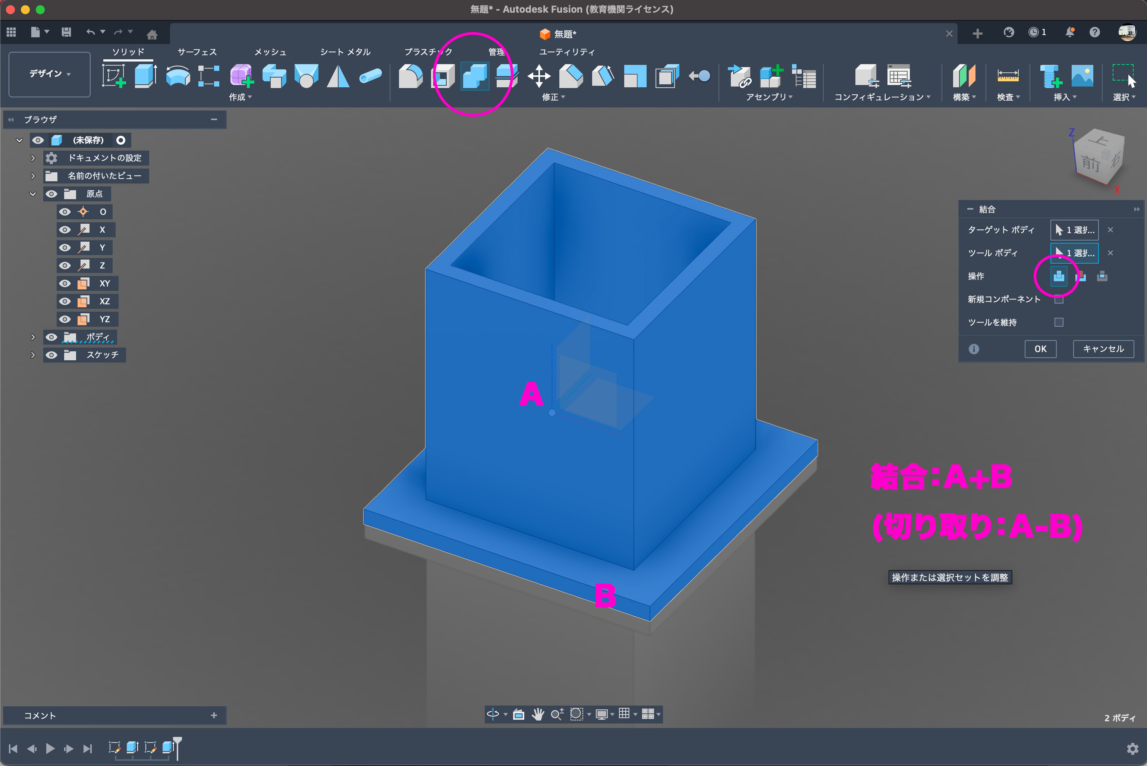Image resolution: width=1147 pixels, height=766 pixels.
Task: Expand the ボディ folder in browser
Action: (33, 337)
